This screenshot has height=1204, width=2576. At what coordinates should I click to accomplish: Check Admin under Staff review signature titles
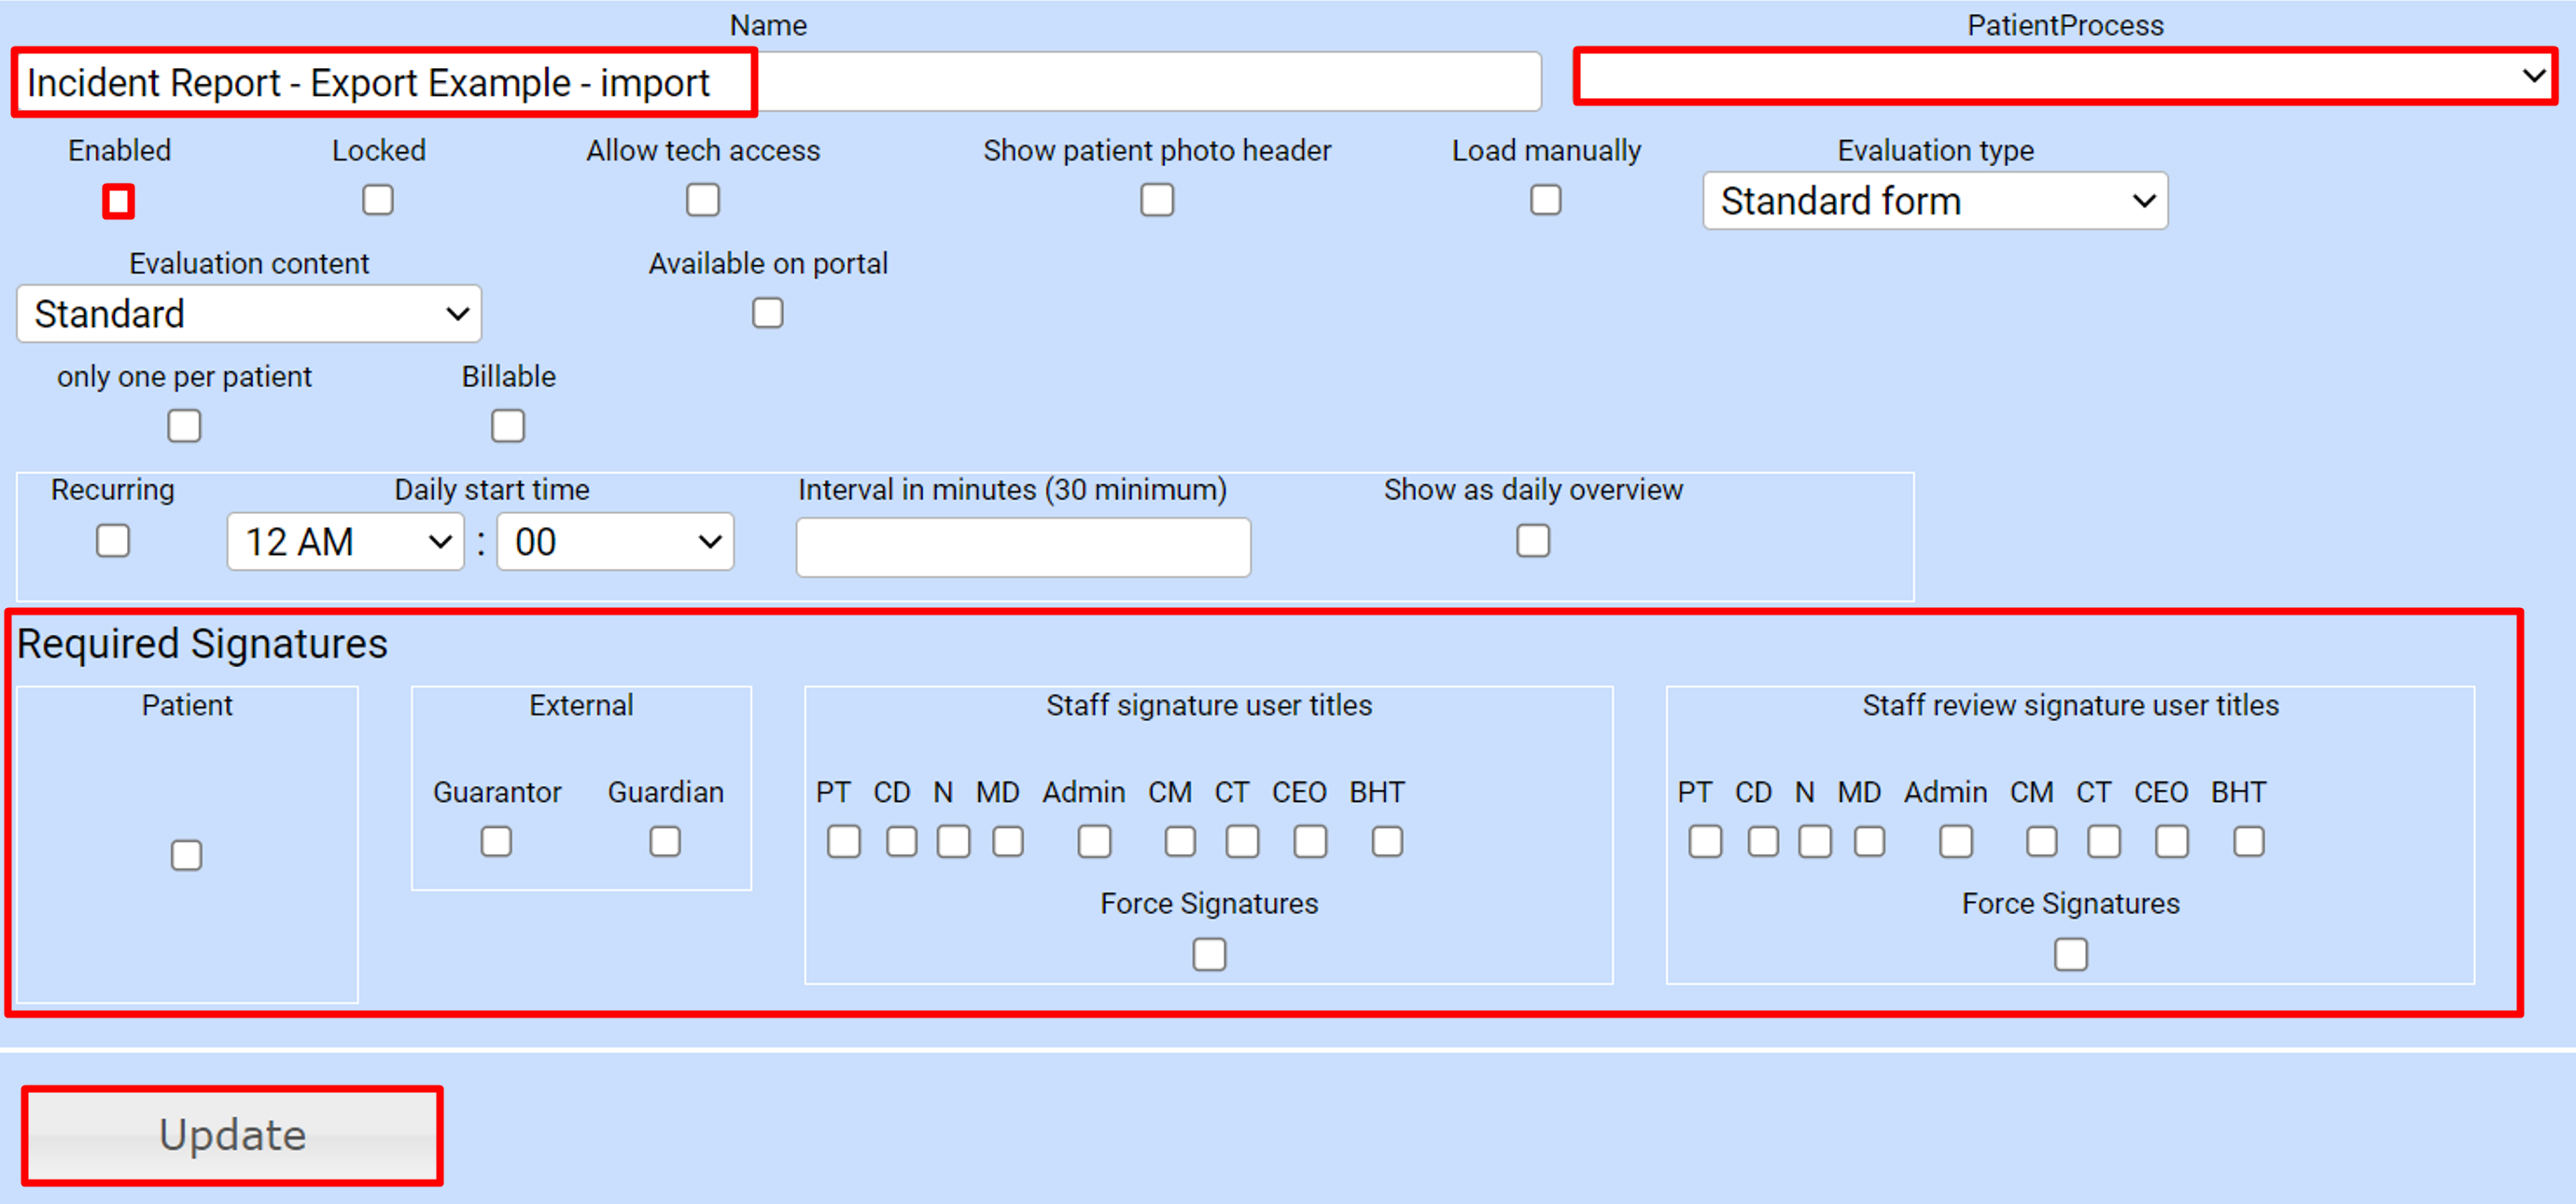pyautogui.click(x=1956, y=841)
